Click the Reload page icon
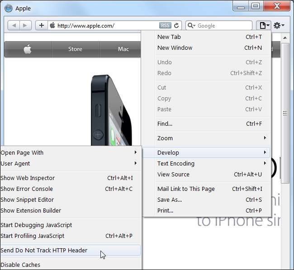294x270 pixels. pyautogui.click(x=176, y=25)
